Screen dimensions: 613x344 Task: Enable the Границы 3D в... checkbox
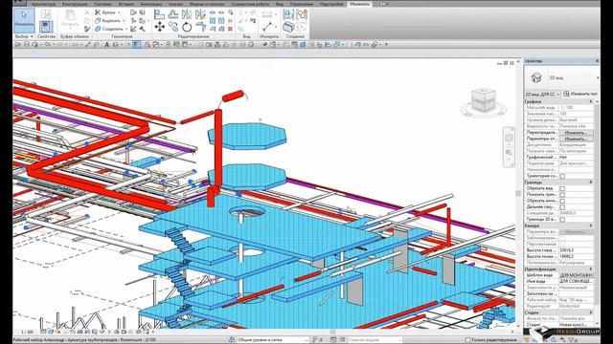pos(562,220)
